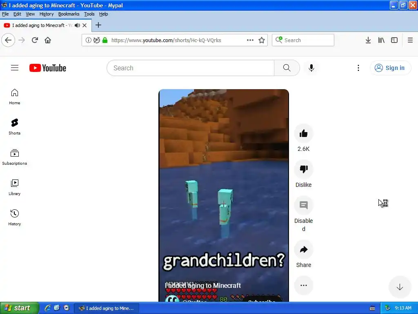Open the Downloads arrow in toolbar
Viewport: 418px width, 314px height.
368,40
